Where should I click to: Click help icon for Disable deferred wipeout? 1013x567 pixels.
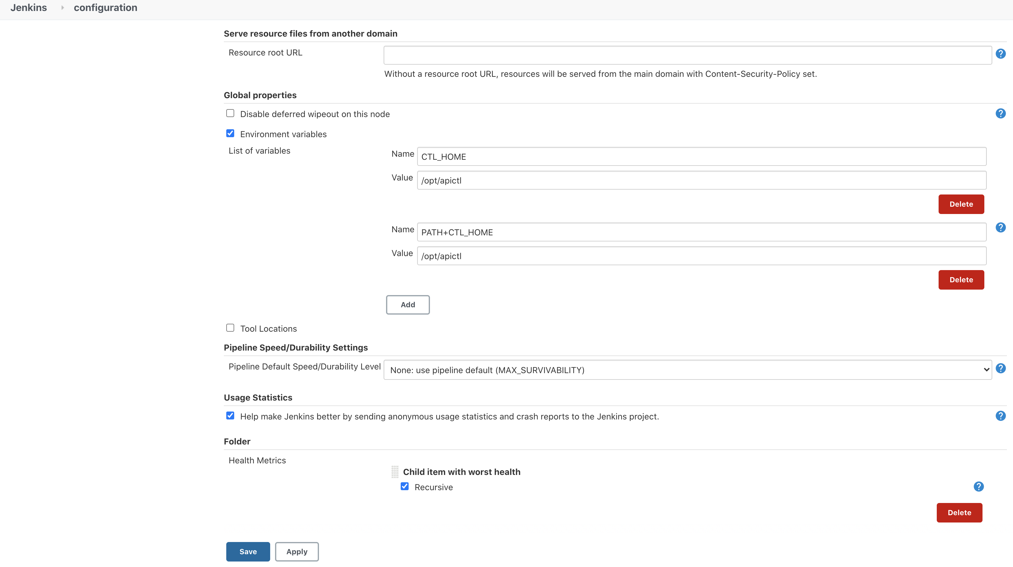coord(1000,114)
